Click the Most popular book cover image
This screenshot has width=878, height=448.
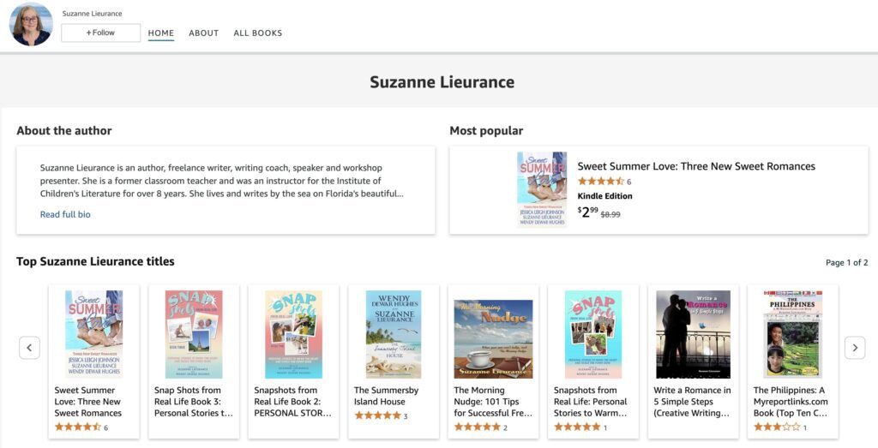click(542, 189)
